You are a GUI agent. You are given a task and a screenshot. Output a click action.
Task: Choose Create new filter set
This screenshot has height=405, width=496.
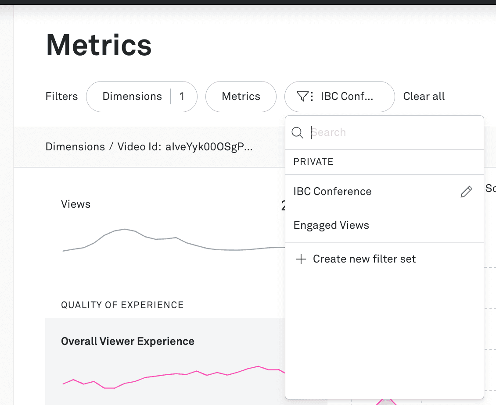pos(364,259)
